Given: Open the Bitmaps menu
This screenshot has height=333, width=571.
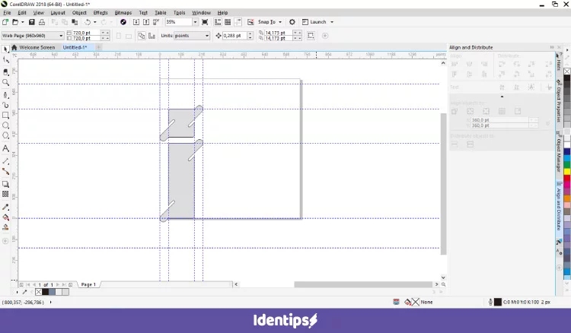Looking at the screenshot, I should click(122, 13).
